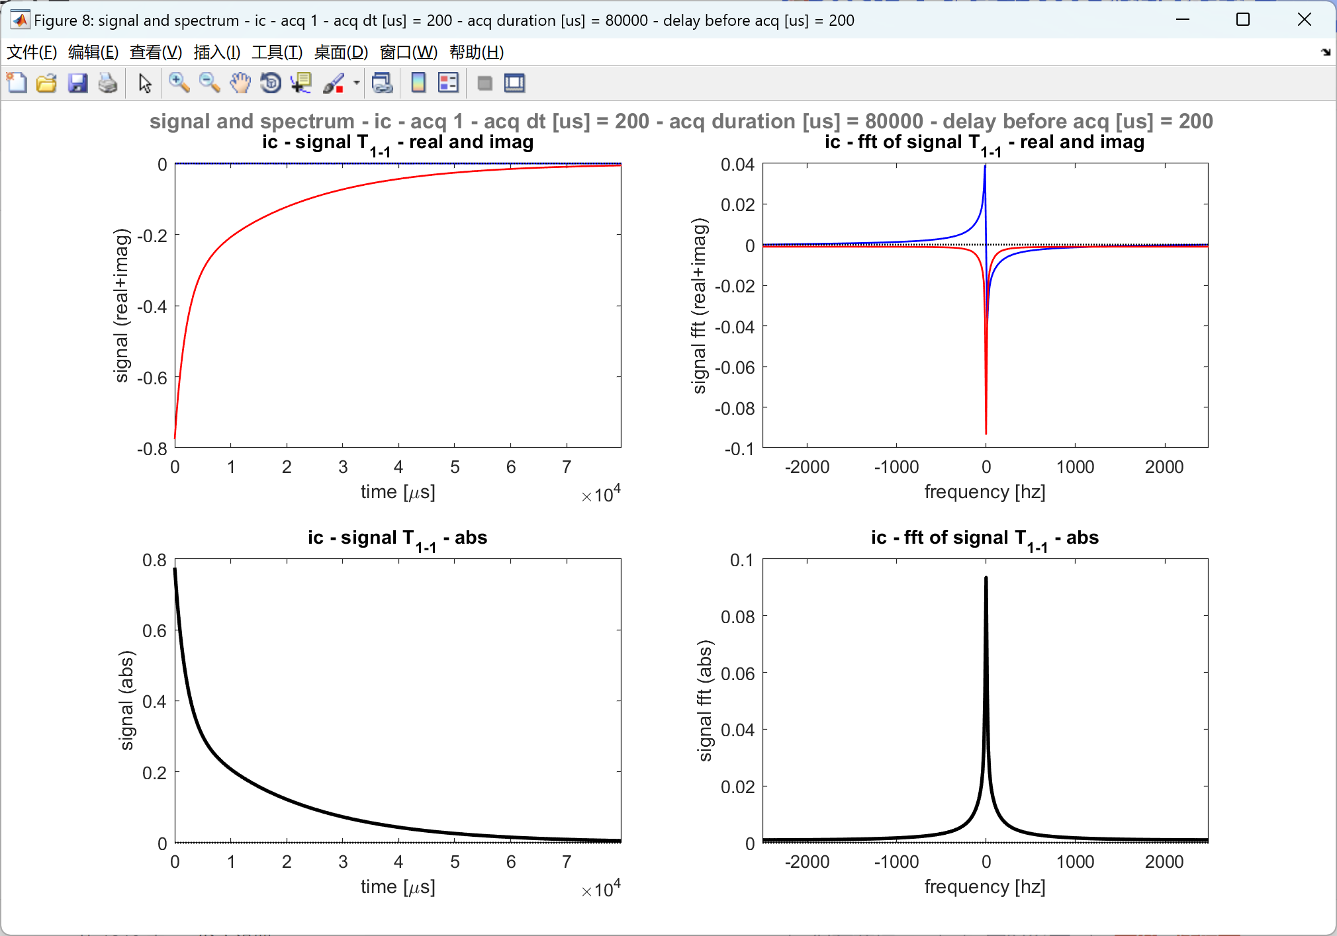1337x936 pixels.
Task: Open the 帮助(H) Help menu
Action: (x=477, y=52)
